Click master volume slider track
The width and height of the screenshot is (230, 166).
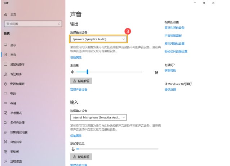(x=109, y=72)
